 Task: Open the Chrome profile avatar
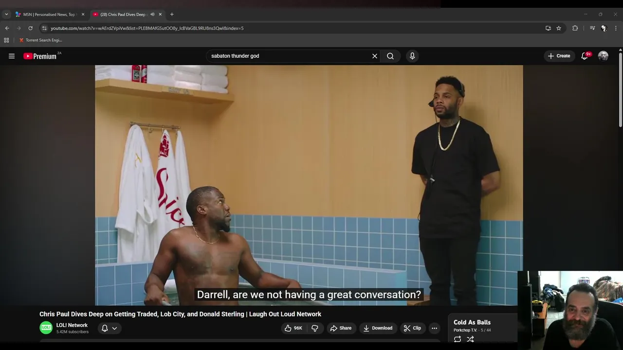click(604, 28)
